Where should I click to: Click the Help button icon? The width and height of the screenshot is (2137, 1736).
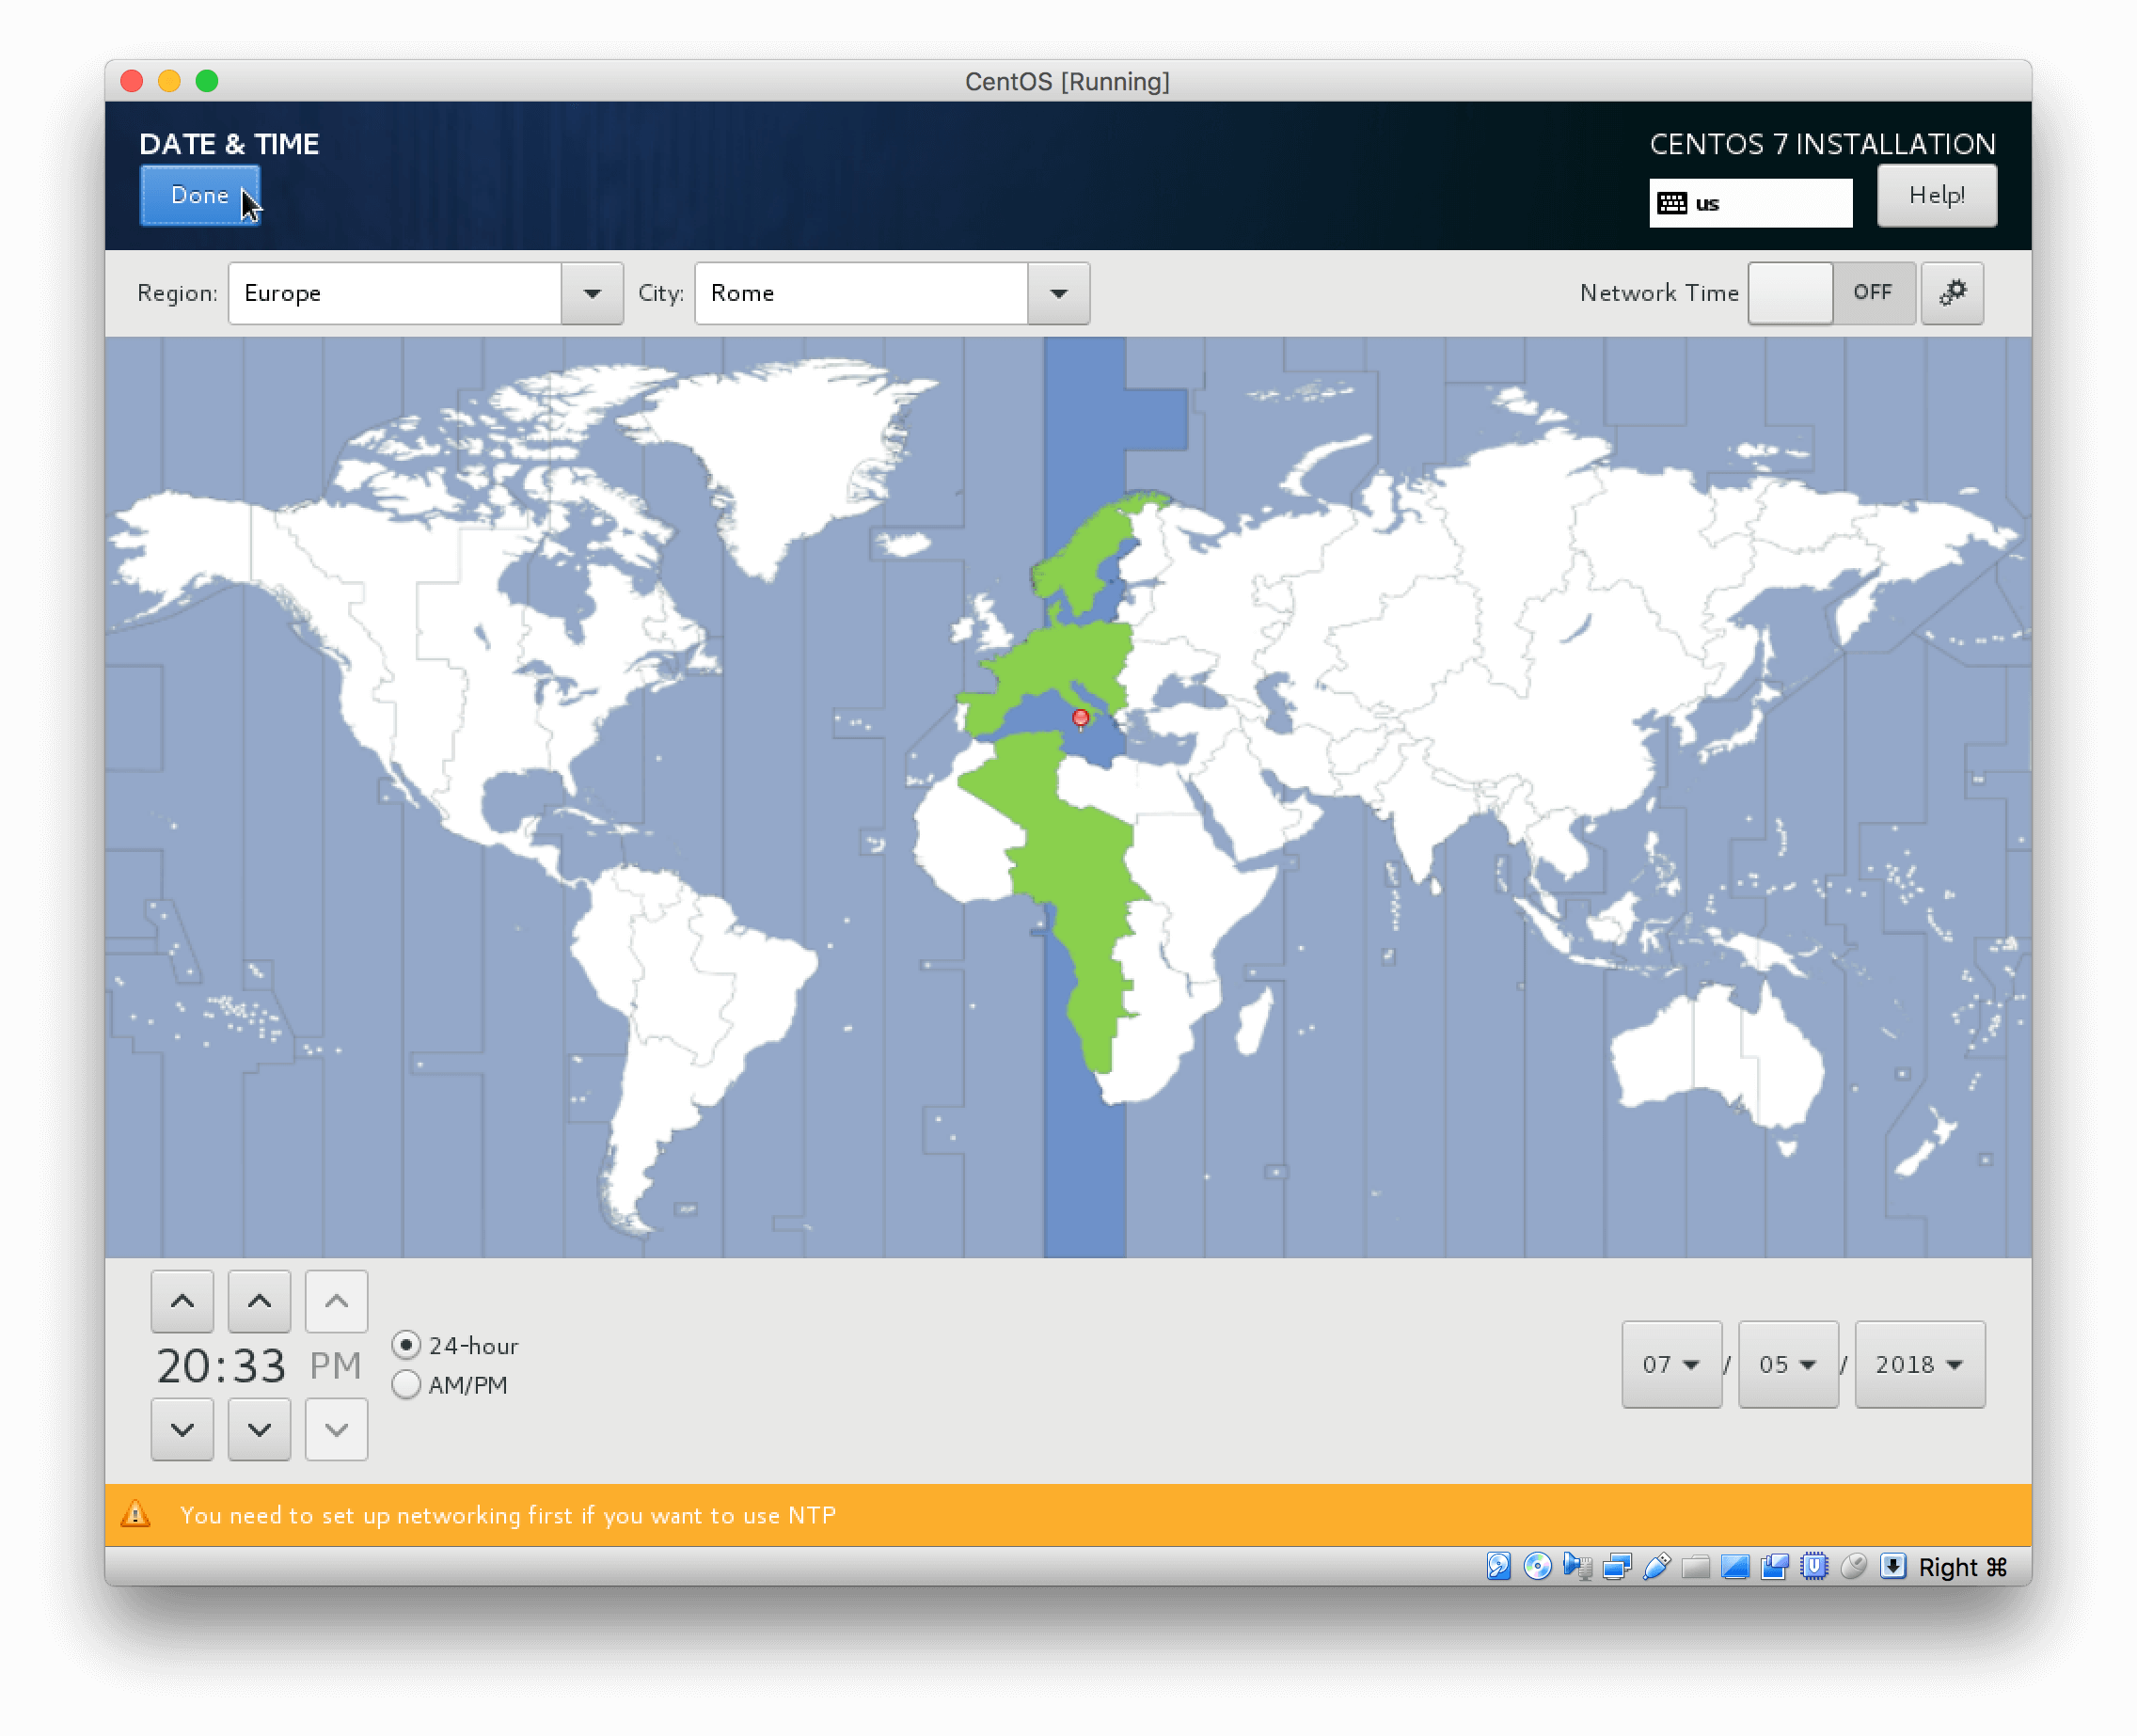[x=1937, y=197]
